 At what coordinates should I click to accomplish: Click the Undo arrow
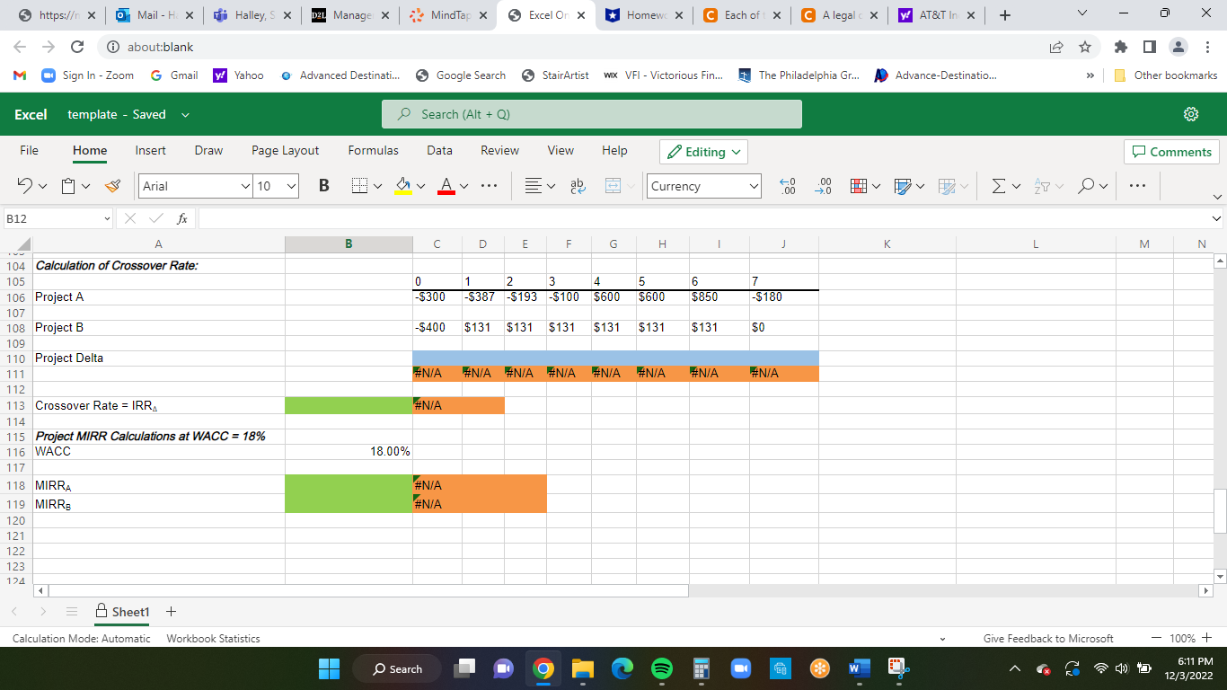[24, 186]
